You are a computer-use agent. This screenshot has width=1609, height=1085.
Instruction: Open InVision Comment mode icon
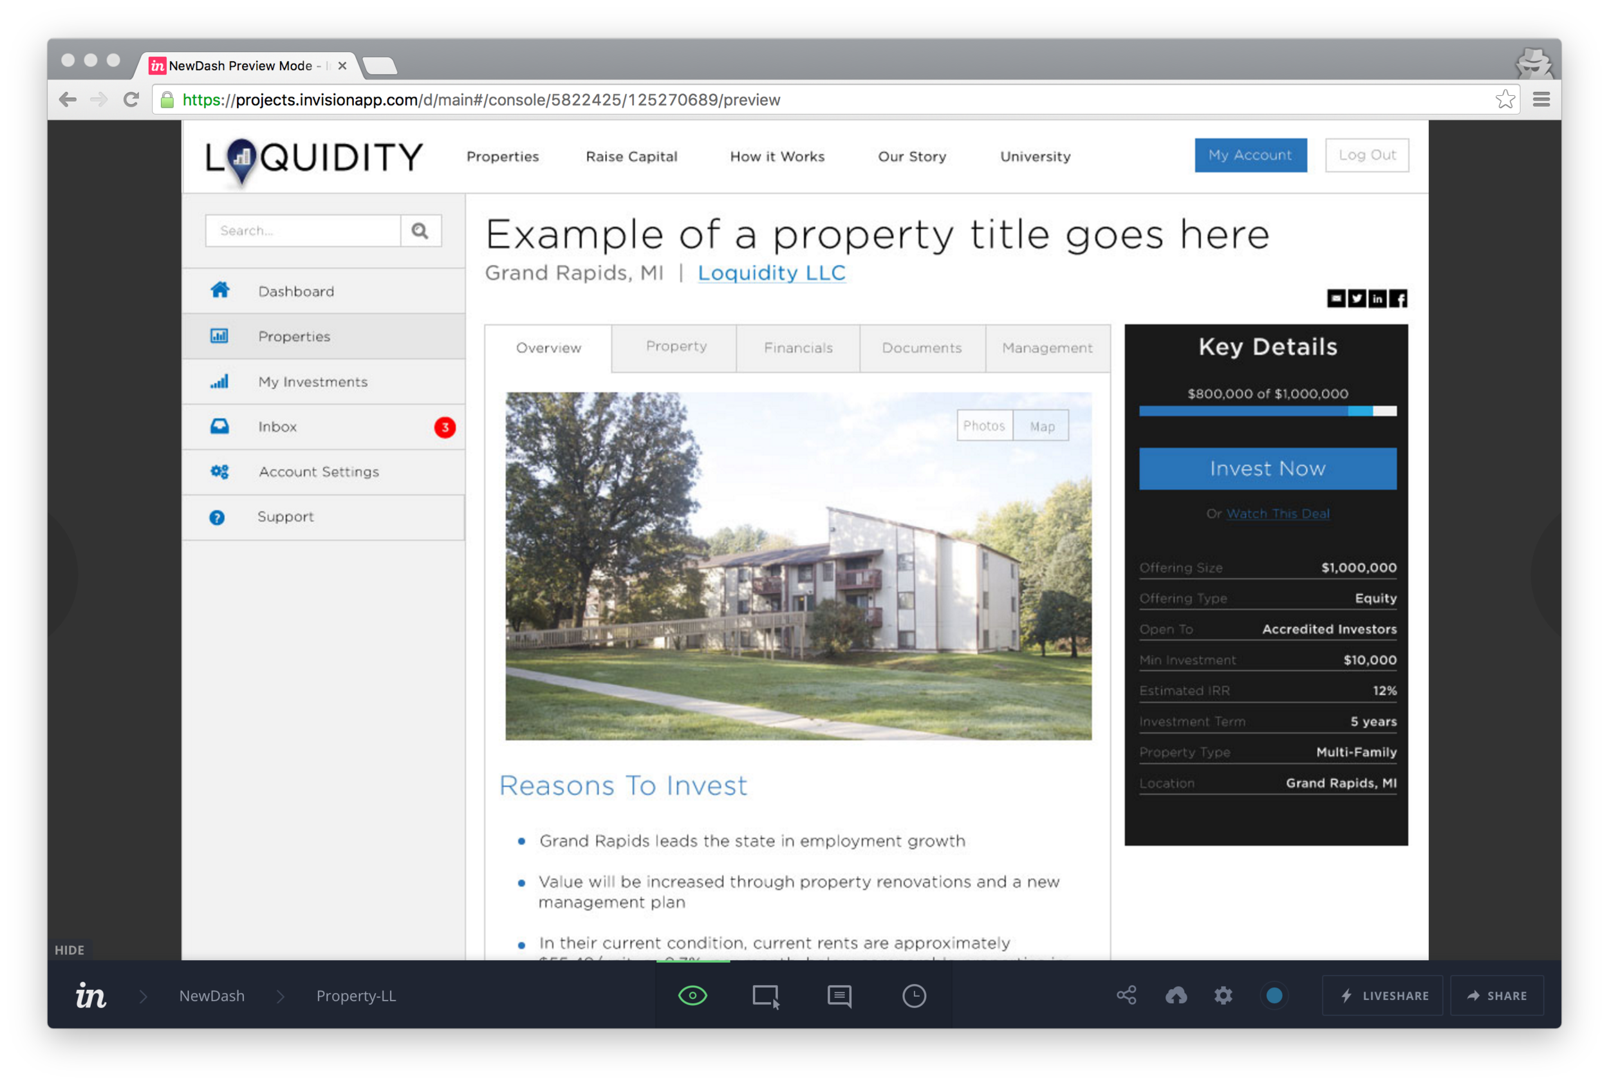pos(839,996)
